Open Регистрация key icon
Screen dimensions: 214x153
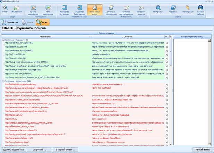(x=188, y=9)
